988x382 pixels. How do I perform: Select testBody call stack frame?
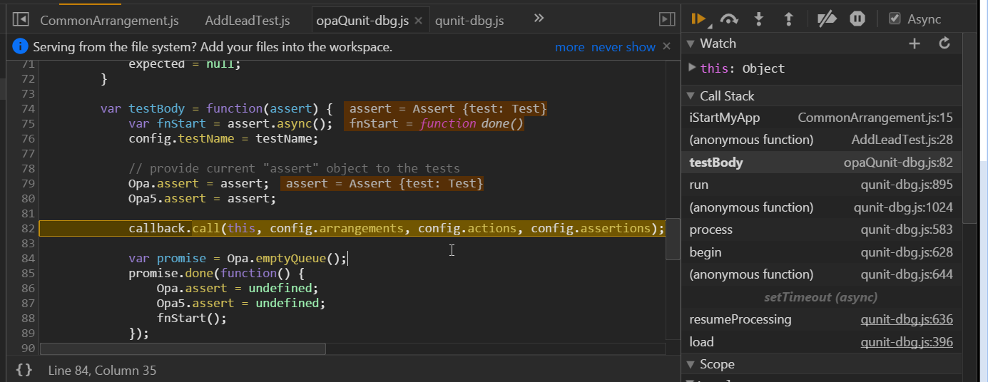[x=821, y=162]
